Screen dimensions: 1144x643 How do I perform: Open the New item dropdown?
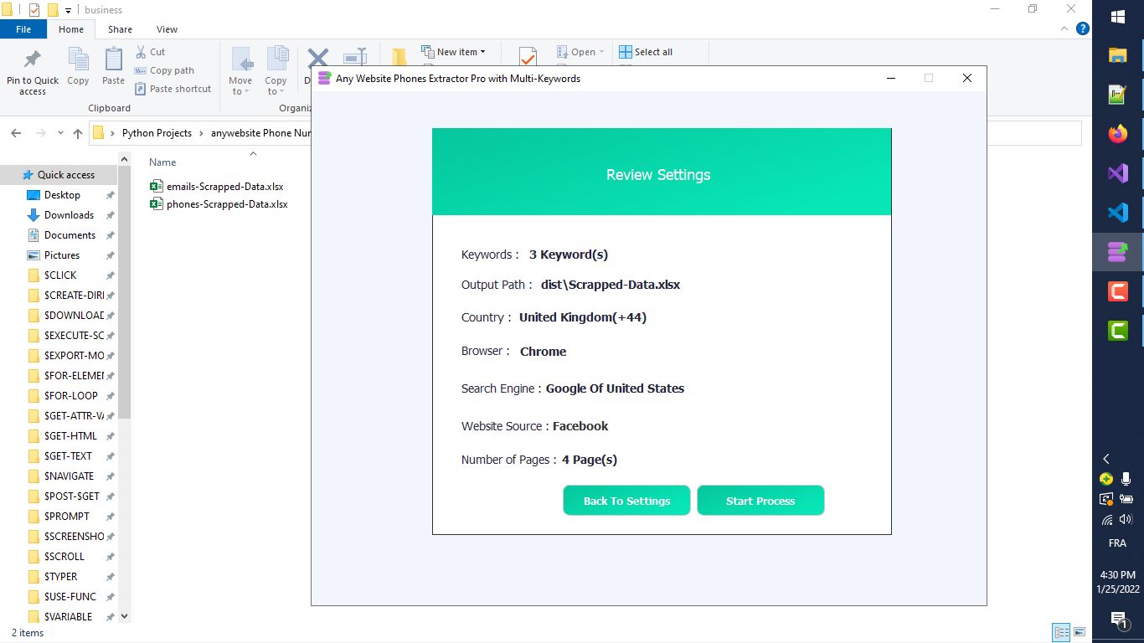pyautogui.click(x=453, y=52)
